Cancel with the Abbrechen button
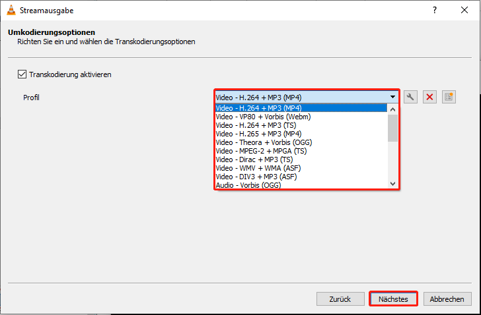The width and height of the screenshot is (481, 315). click(447, 299)
